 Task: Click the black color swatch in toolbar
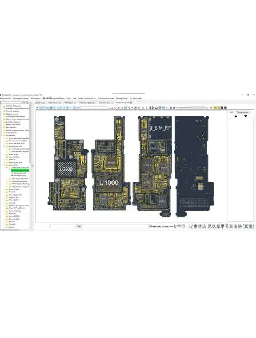(x=222, y=108)
